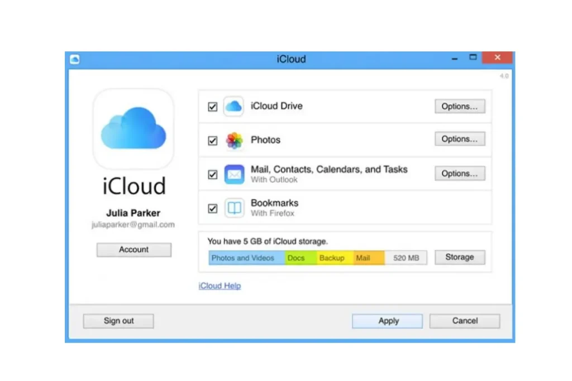Uncheck the Photos checkbox

click(213, 141)
